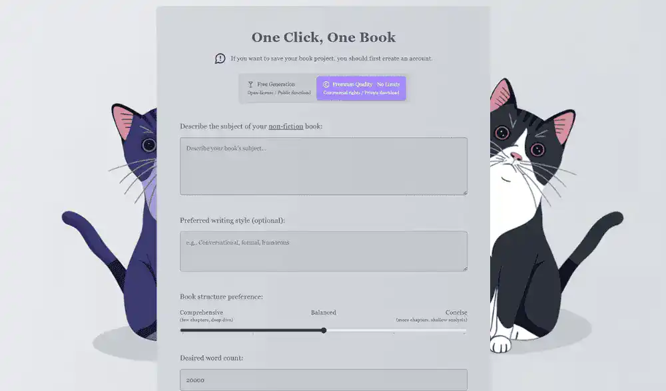This screenshot has width=666, height=391.
Task: Click the Comprehensive label text
Action: pyautogui.click(x=201, y=313)
